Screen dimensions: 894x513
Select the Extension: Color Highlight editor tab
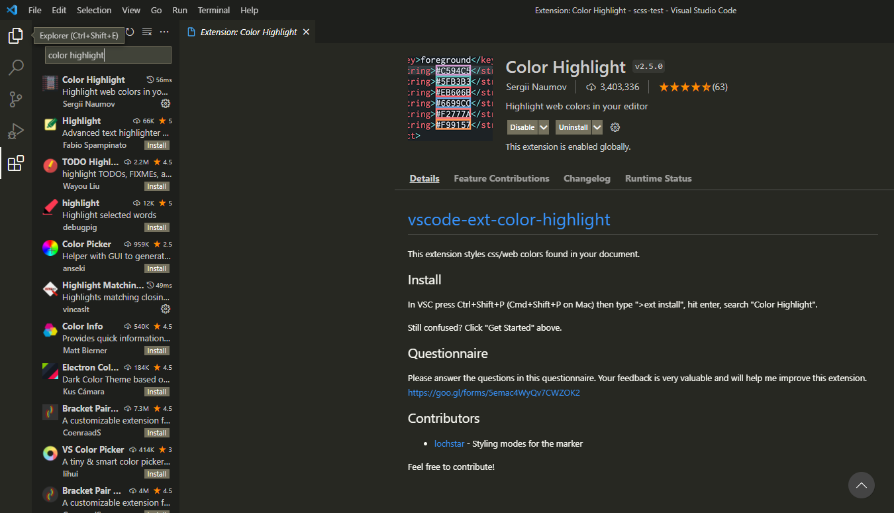click(x=248, y=32)
